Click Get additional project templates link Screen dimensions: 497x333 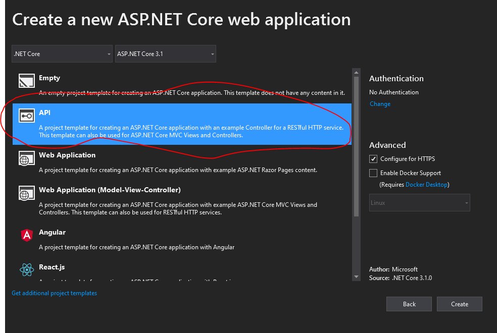(x=54, y=293)
